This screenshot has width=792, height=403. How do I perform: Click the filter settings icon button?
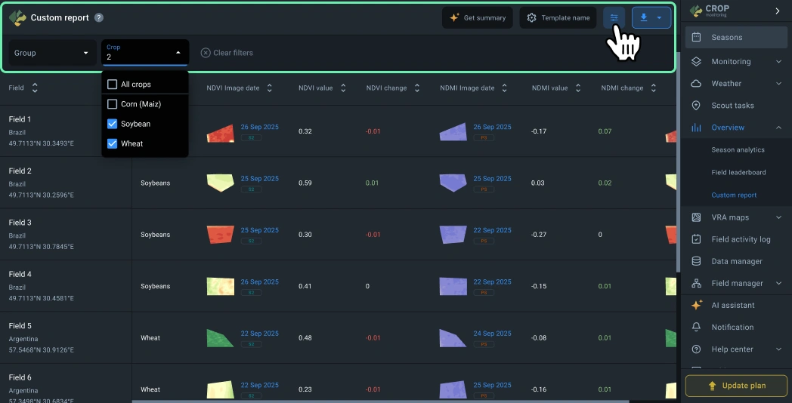614,18
